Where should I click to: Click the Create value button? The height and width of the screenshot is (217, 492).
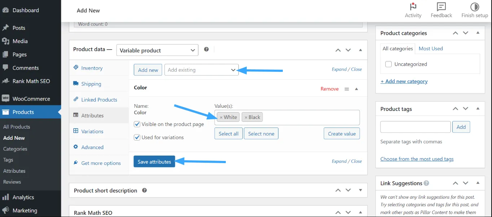pyautogui.click(x=342, y=134)
